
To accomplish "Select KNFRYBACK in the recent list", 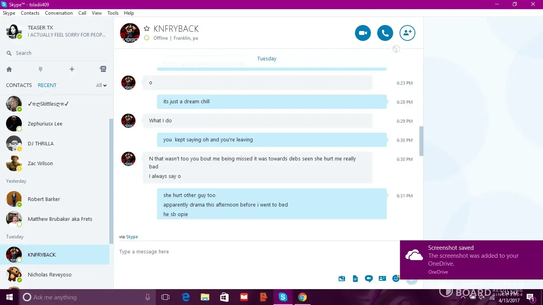I will 55,255.
